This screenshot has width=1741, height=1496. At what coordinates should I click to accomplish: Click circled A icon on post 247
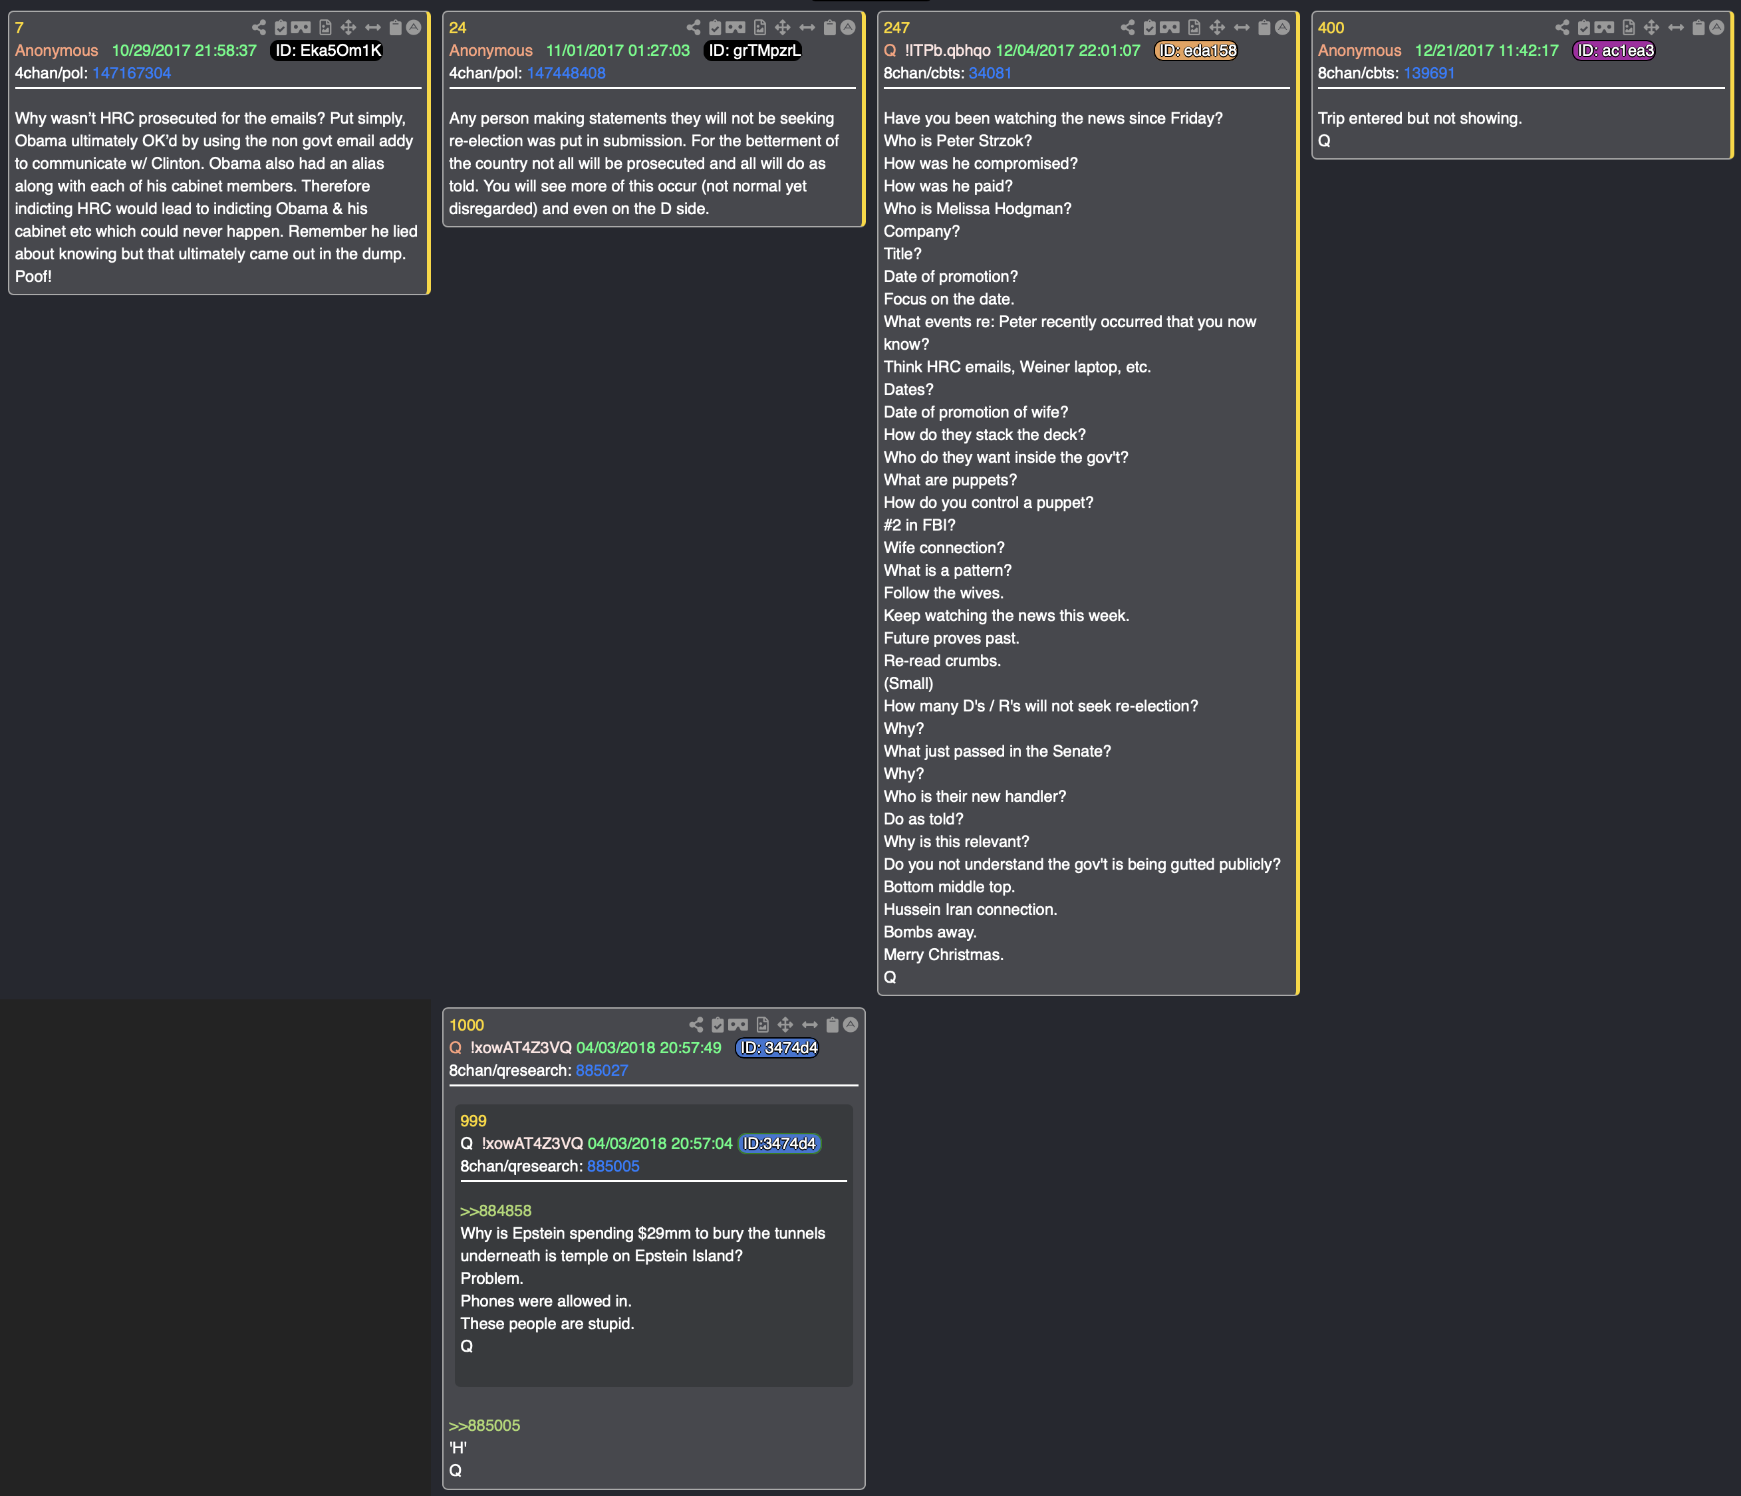pos(1282,28)
